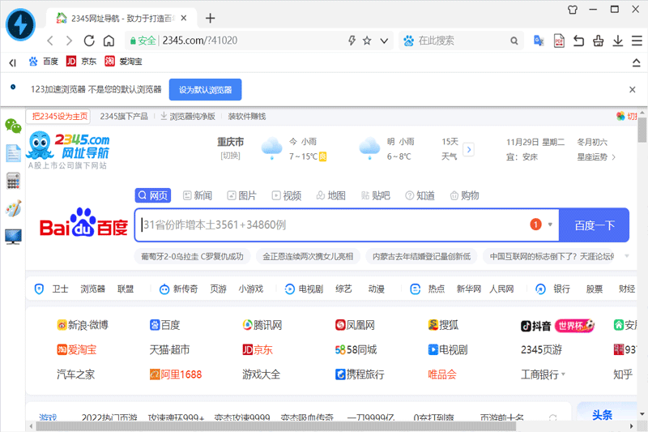Select the 新闻 search tab
648x432 pixels.
(x=197, y=195)
